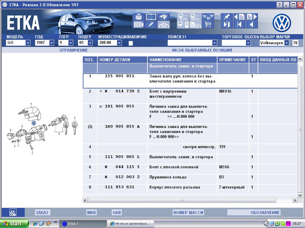The width and height of the screenshot is (305, 228).
Task: Click the НОМЕР ШАССИ button
Action: pyautogui.click(x=188, y=213)
